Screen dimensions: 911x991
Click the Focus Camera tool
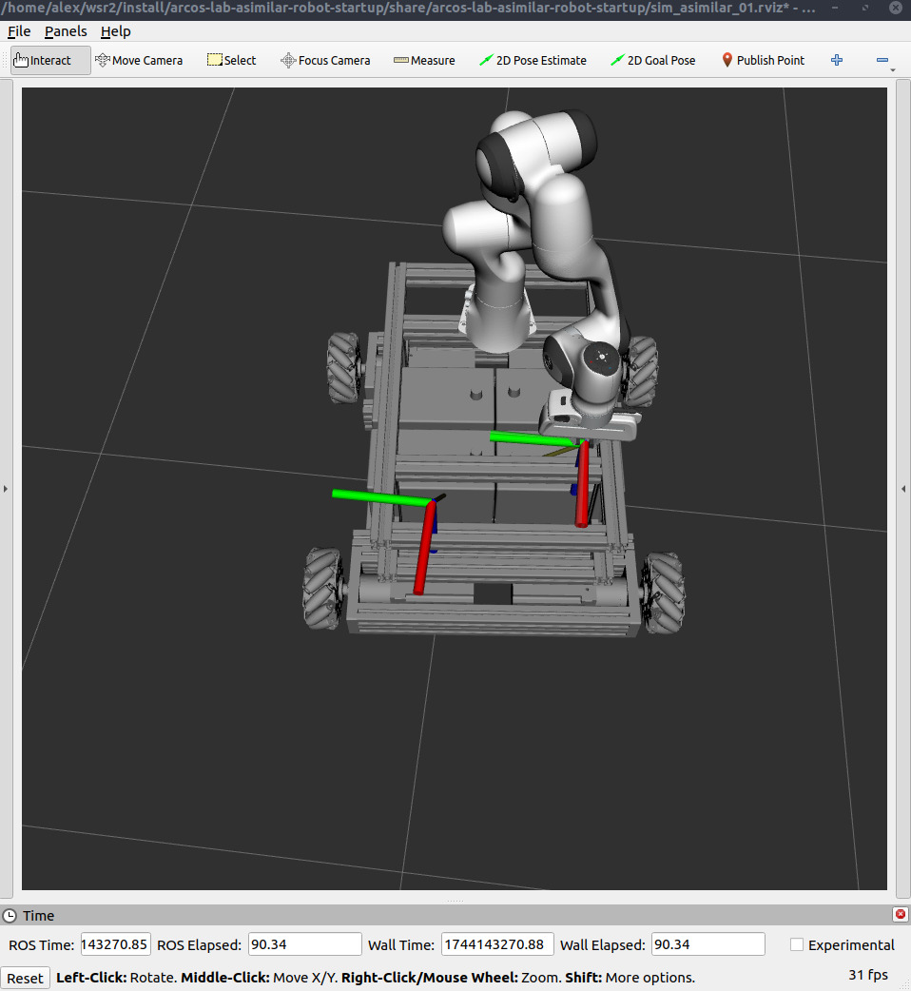[325, 60]
